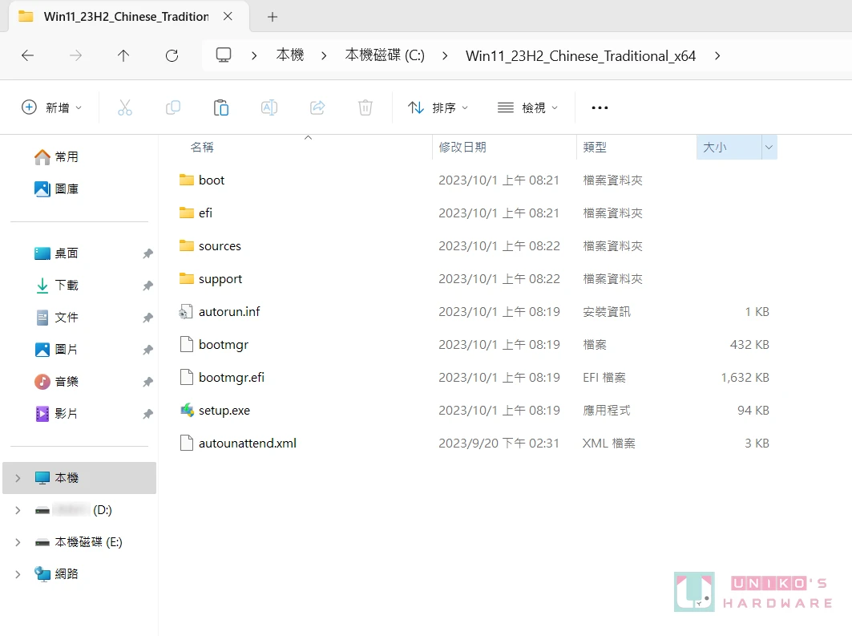The width and height of the screenshot is (852, 636).
Task: Click 本機磁碟 (C:) breadcrumb
Action: pos(385,55)
